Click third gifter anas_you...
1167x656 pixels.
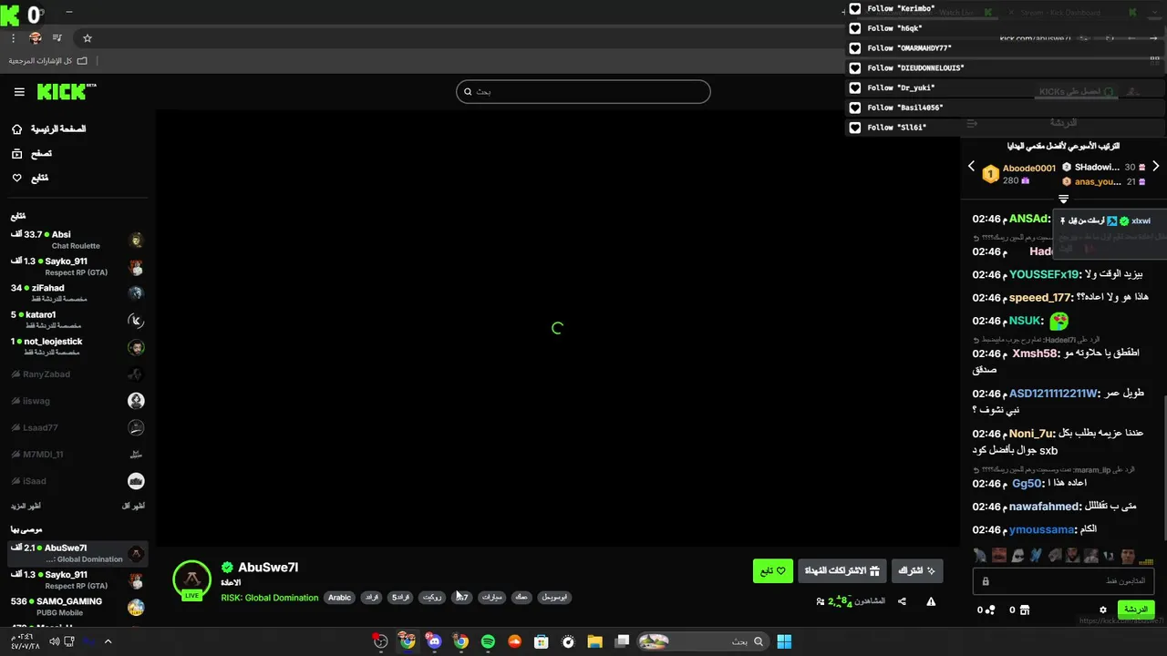1098,181
